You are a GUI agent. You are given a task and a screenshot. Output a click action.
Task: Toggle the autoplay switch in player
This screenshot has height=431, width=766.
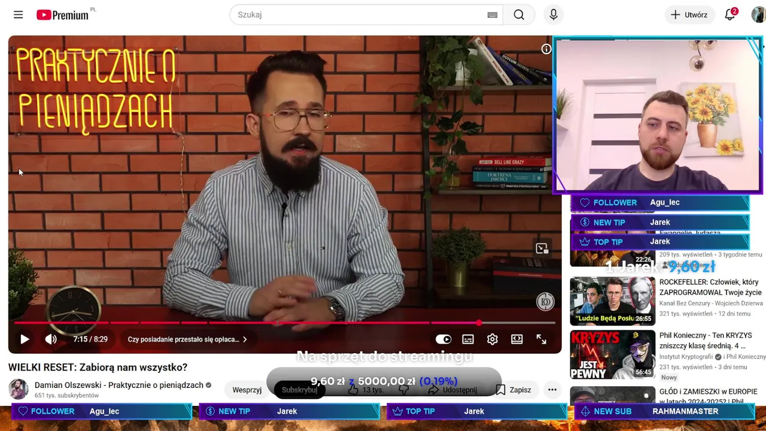(443, 339)
